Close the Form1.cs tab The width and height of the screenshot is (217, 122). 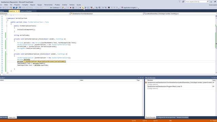tap(19, 11)
